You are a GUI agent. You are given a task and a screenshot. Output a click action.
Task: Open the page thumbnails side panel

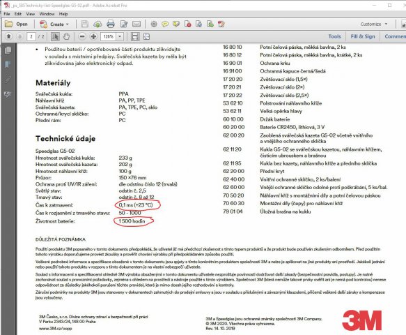[8, 50]
